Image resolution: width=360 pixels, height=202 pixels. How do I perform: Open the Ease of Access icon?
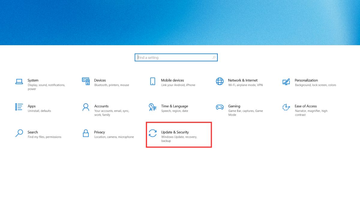(286, 107)
